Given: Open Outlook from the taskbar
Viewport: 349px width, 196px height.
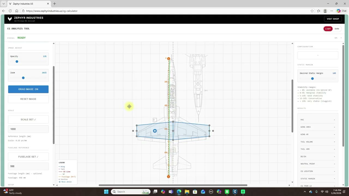Looking at the screenshot, I should [203, 192].
